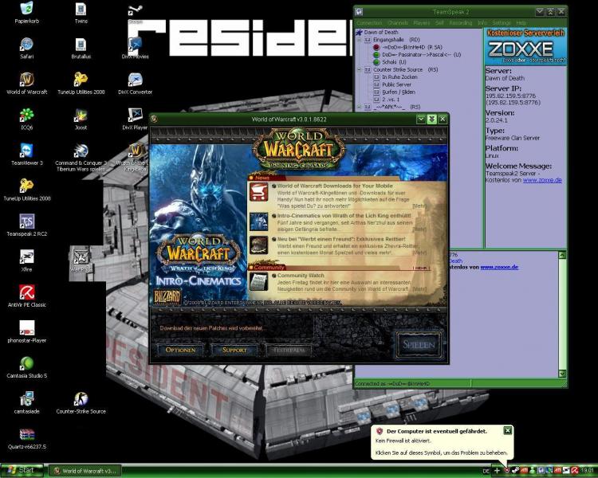598x478 pixels.
Task: Open the Channels menu in TeamSpeak
Action: click(397, 23)
